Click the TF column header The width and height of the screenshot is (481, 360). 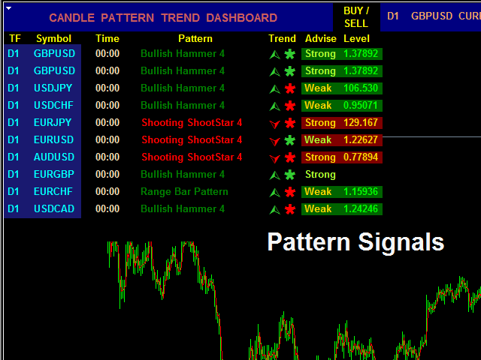(15, 38)
